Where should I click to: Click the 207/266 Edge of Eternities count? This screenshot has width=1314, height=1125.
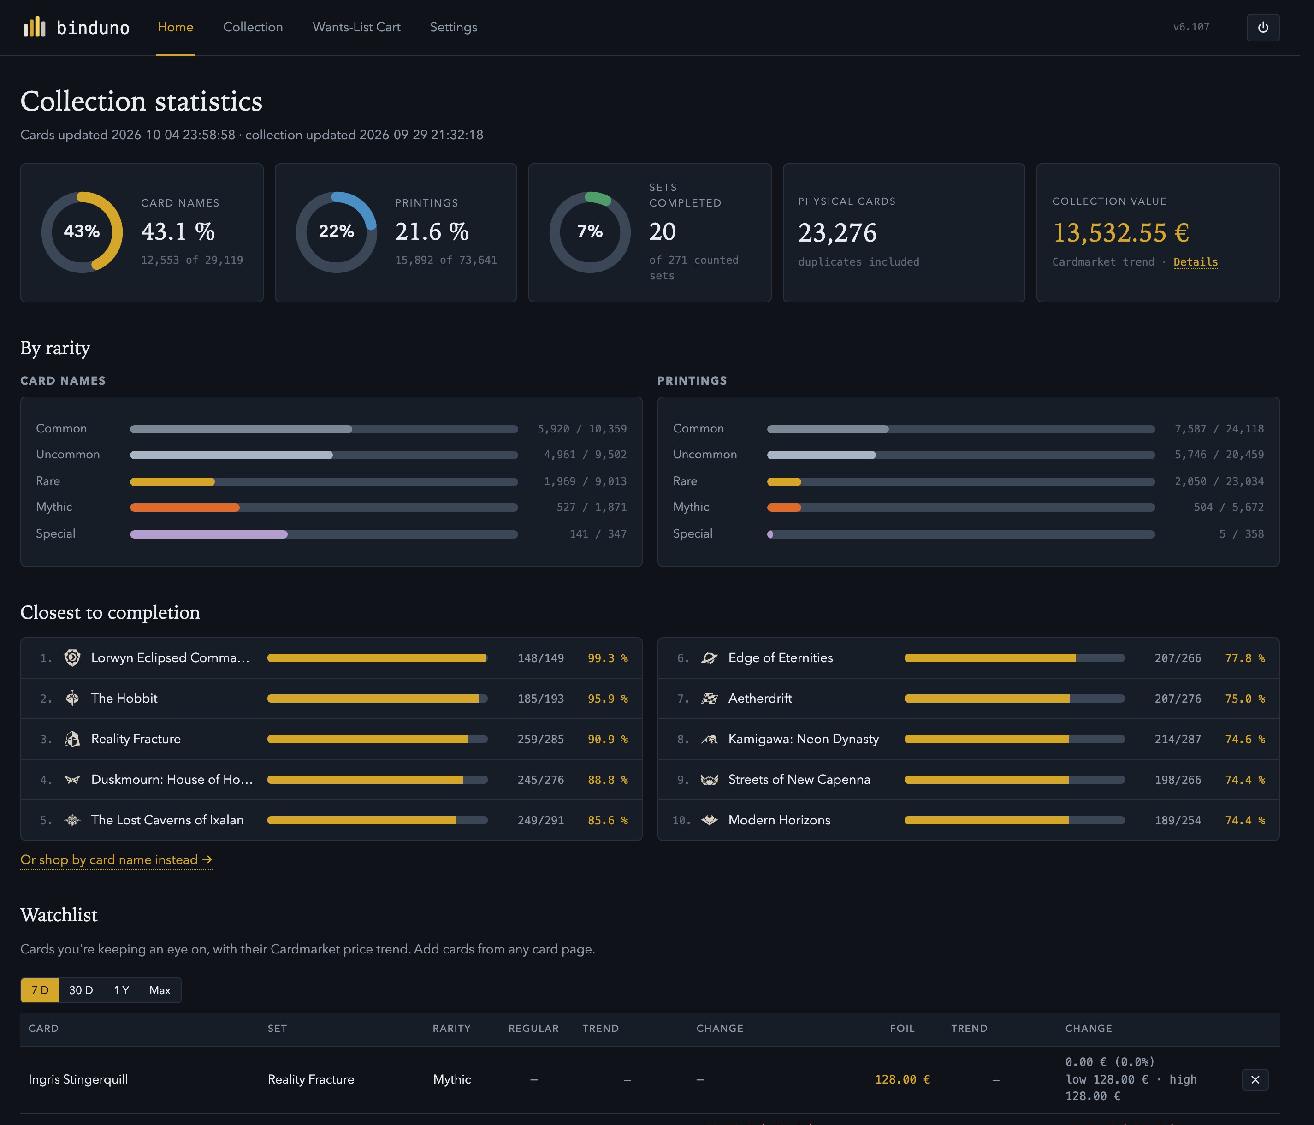tap(1178, 657)
